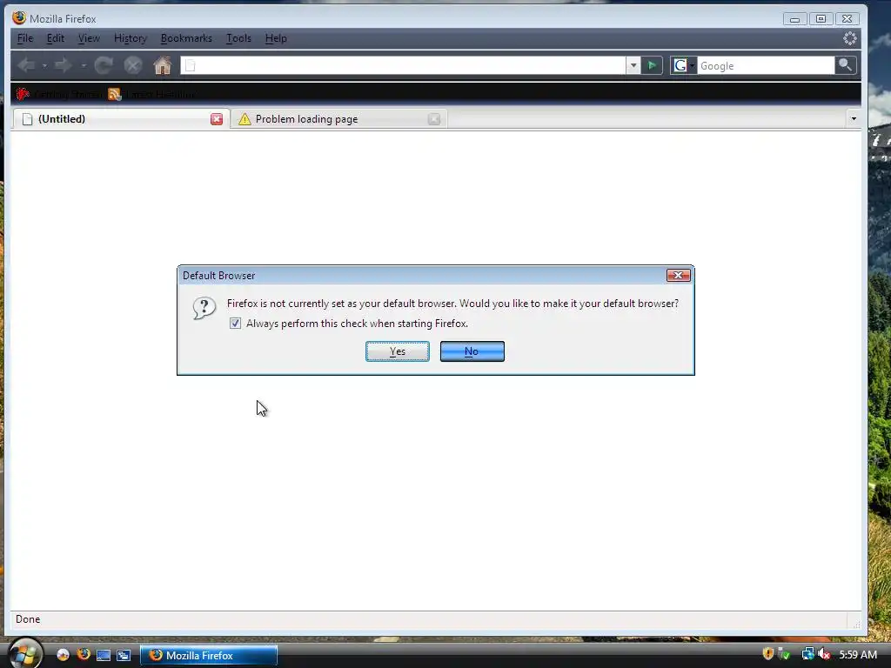Image resolution: width=891 pixels, height=668 pixels.
Task: Toggle Always perform this check checkbox
Action: [235, 324]
